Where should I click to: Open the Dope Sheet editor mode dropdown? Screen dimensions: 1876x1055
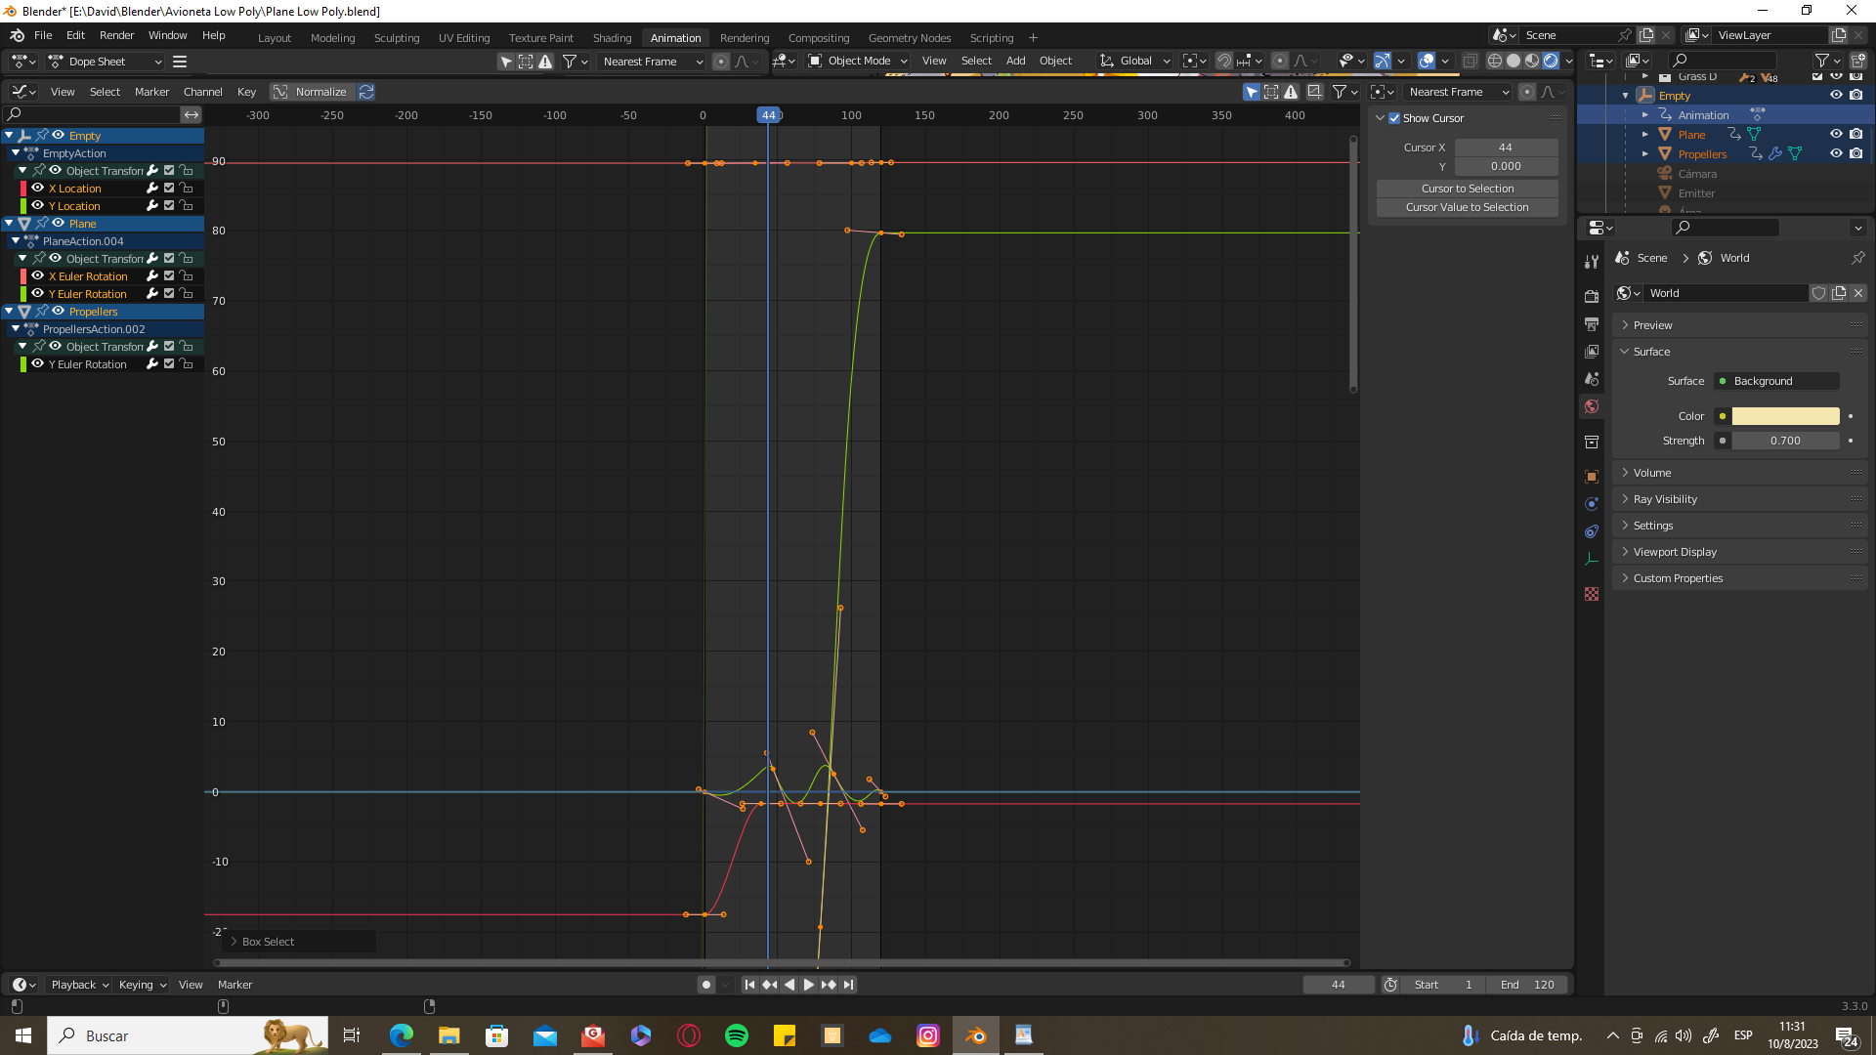[x=106, y=62]
